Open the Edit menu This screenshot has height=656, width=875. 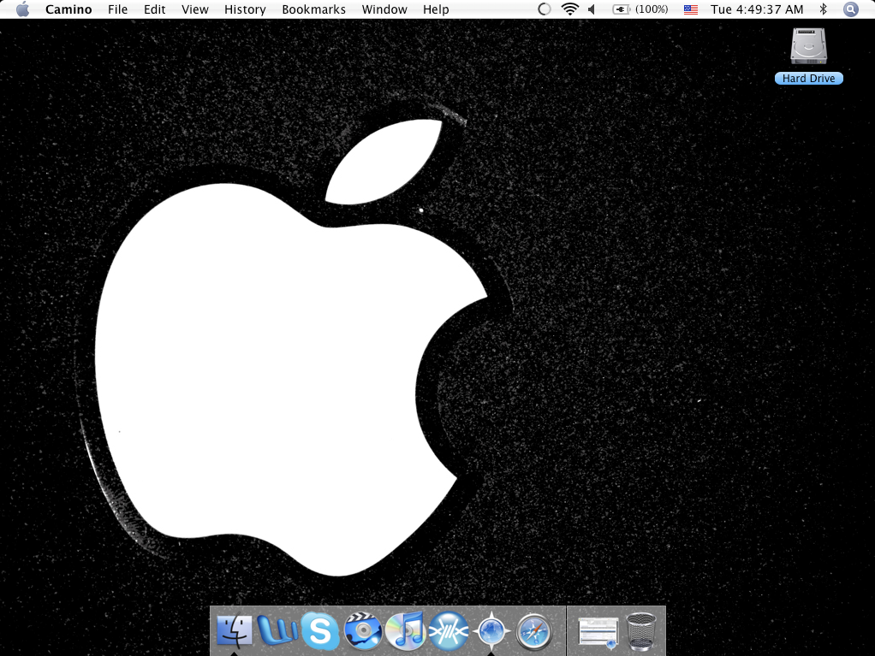pos(155,9)
